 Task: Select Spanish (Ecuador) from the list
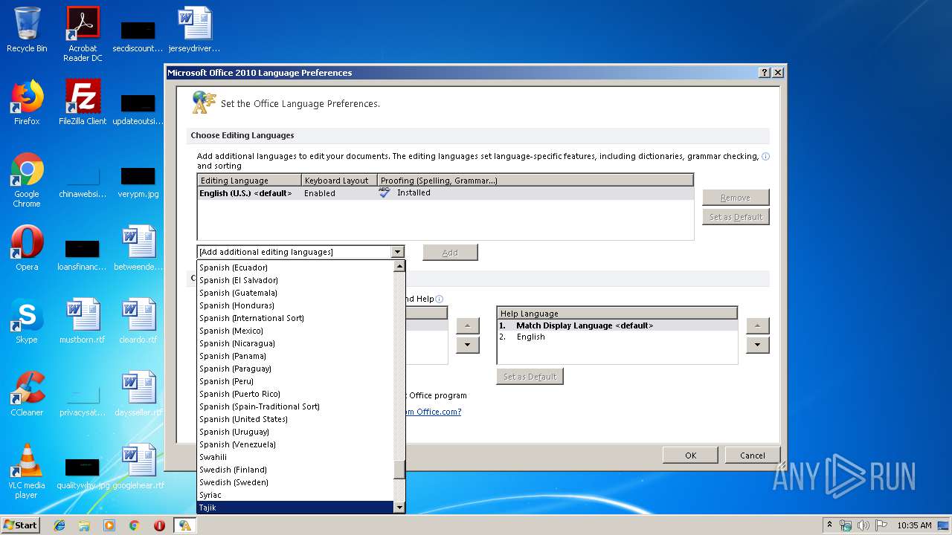(x=295, y=267)
